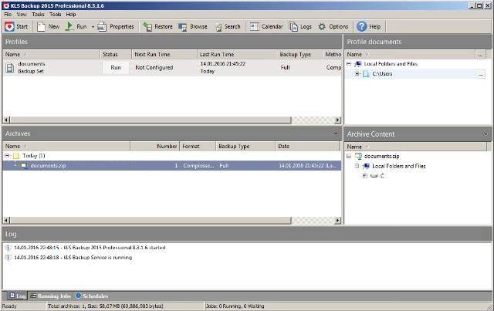The height and width of the screenshot is (311, 494).
Task: Collapse Local Folders and Files in Archive Content
Action: 357,166
